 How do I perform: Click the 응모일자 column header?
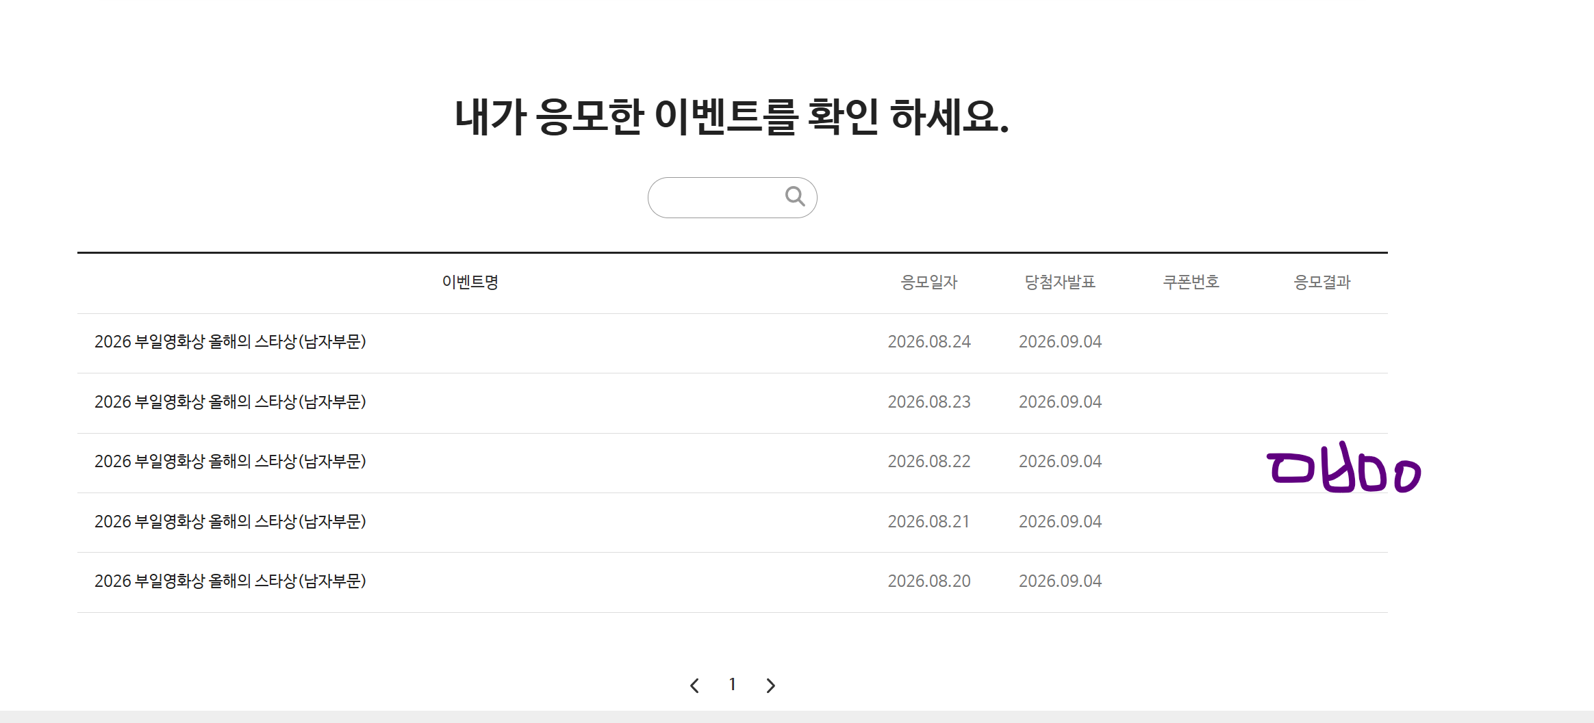929,282
